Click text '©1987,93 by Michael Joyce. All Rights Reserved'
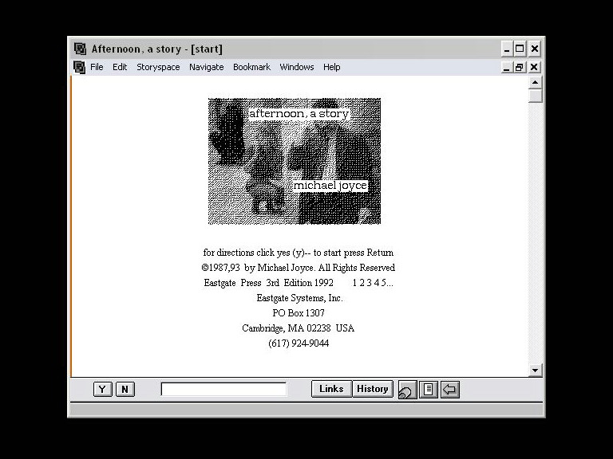Viewport: 613px width, 459px height. [299, 268]
